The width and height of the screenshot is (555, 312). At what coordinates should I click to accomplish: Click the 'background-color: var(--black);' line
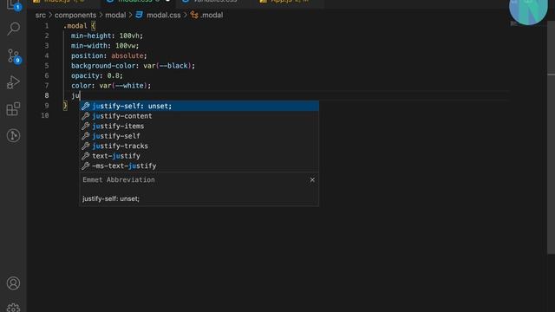click(x=133, y=66)
